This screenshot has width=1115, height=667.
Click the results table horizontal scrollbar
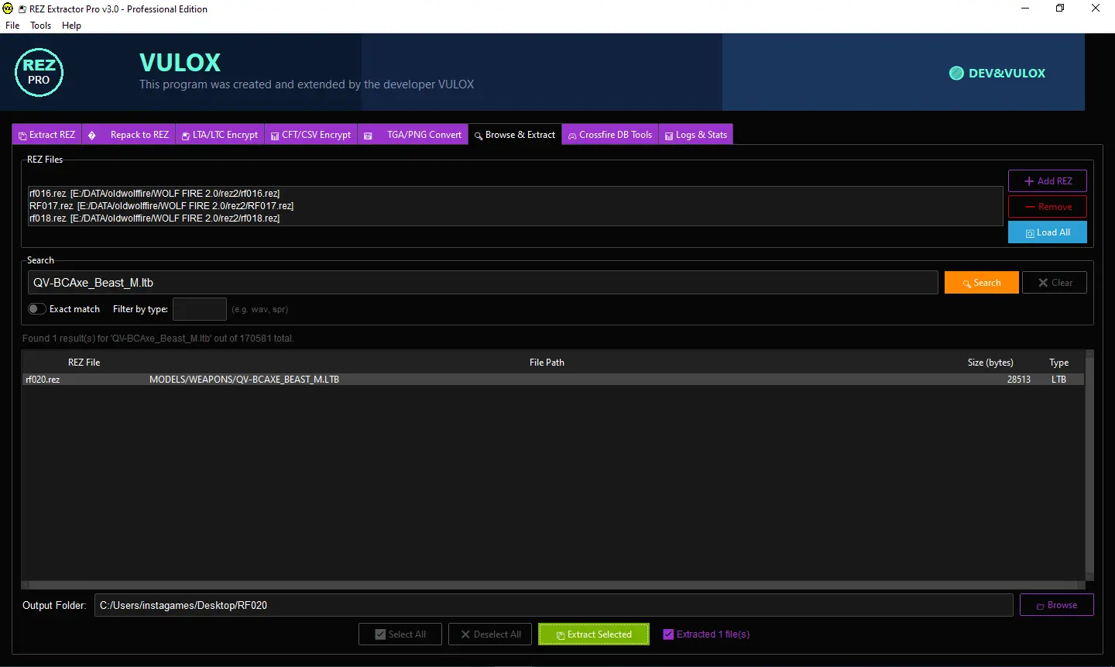(553, 585)
